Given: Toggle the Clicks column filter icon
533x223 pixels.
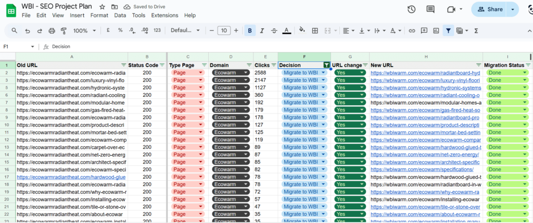Looking at the screenshot, I should (x=274, y=65).
